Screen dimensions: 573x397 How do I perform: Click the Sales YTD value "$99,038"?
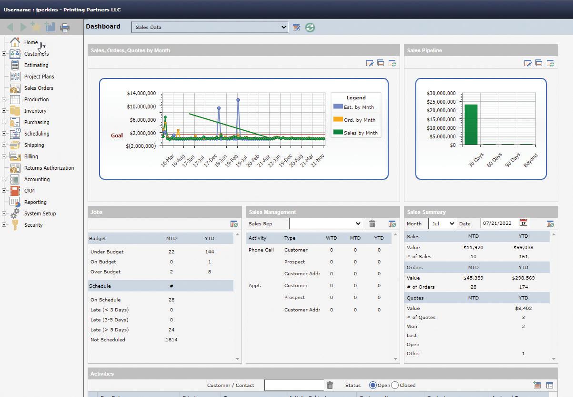[523, 247]
